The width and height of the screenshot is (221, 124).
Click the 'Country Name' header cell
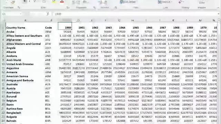pos(16,28)
